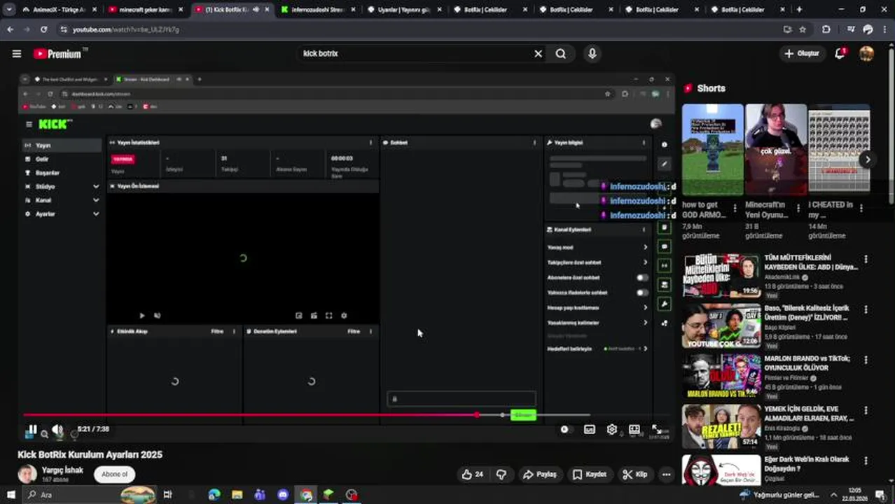Screen dimensions: 895x504
Task: Click the Kaydet save button
Action: point(590,475)
